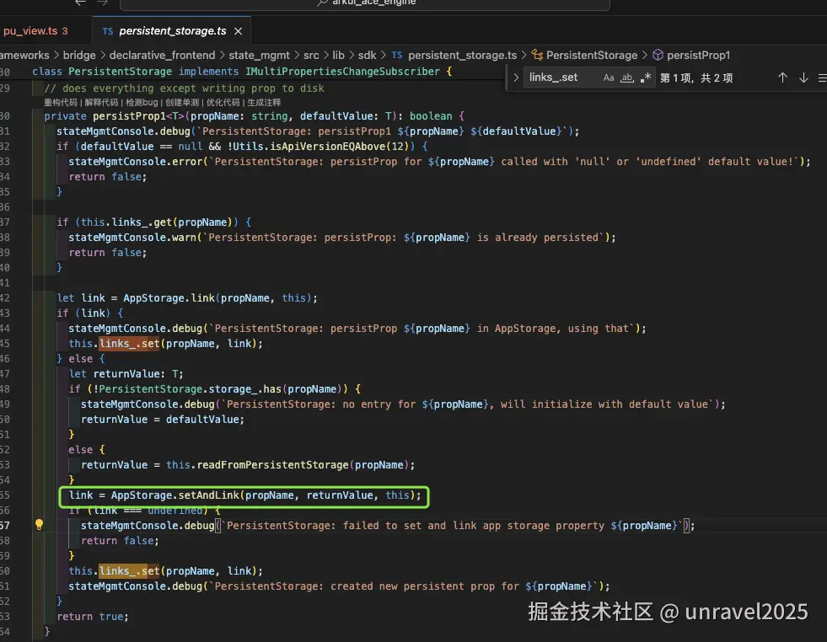827x642 pixels.
Task: Open the declarative_frontend breadcrumb
Action: tap(162, 56)
